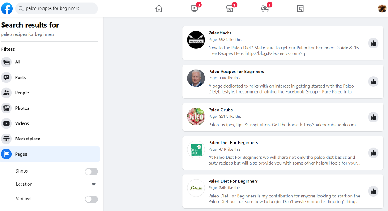
Task: Click the green Paleo Diet book thumbnail
Action: 196,149
